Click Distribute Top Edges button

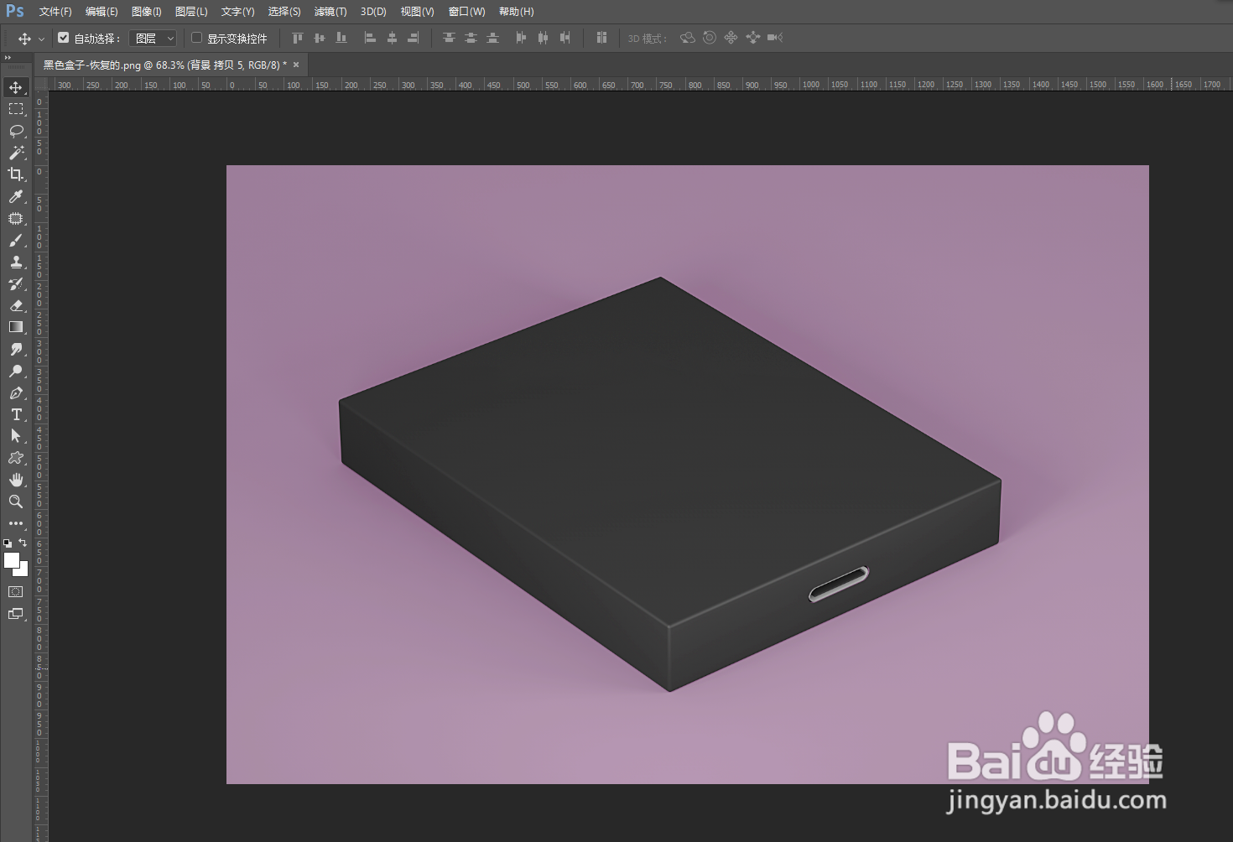click(449, 38)
